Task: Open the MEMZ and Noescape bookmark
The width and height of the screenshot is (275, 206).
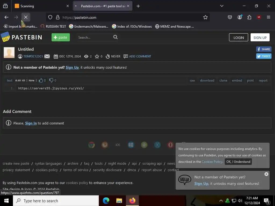Action: [175, 27]
